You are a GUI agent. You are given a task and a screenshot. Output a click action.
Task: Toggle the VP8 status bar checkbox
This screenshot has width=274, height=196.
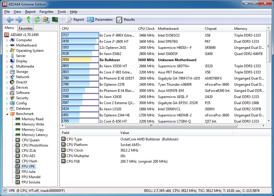[5, 191]
